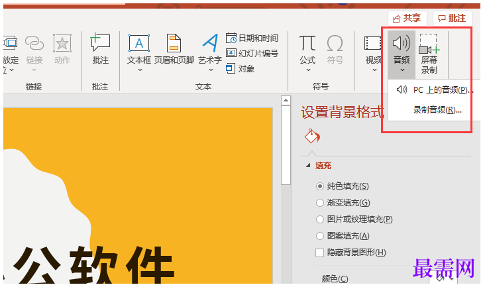Screen dimensions: 487x289
Task: Click the top-right Comments (批注) button
Action: pyautogui.click(x=452, y=19)
